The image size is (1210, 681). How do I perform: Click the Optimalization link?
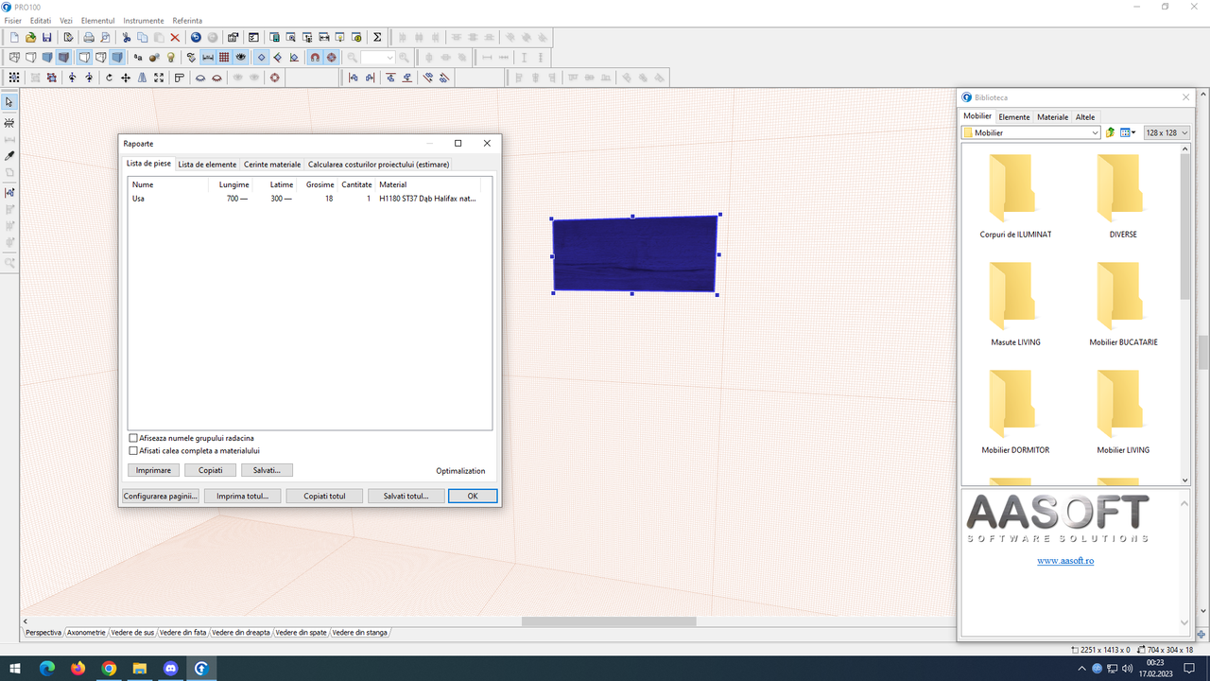[460, 470]
